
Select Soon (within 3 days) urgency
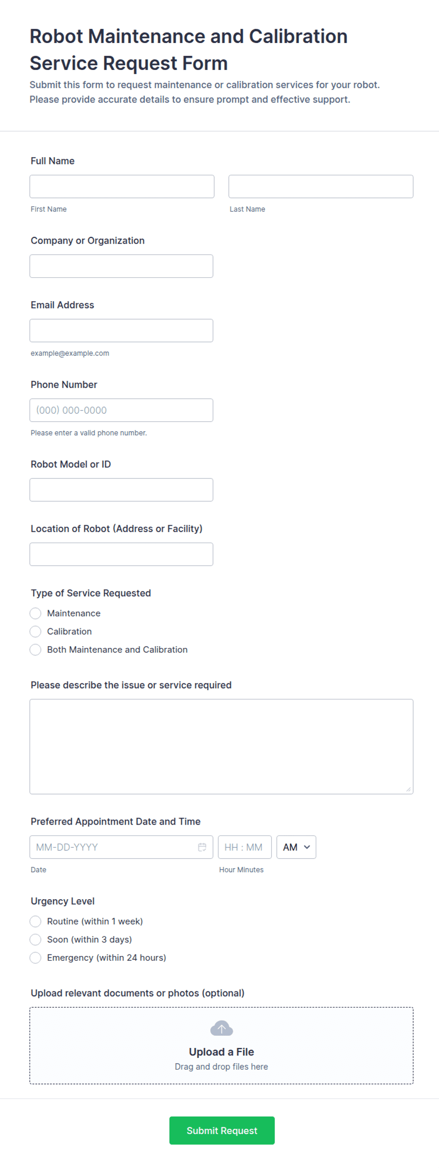click(x=35, y=939)
